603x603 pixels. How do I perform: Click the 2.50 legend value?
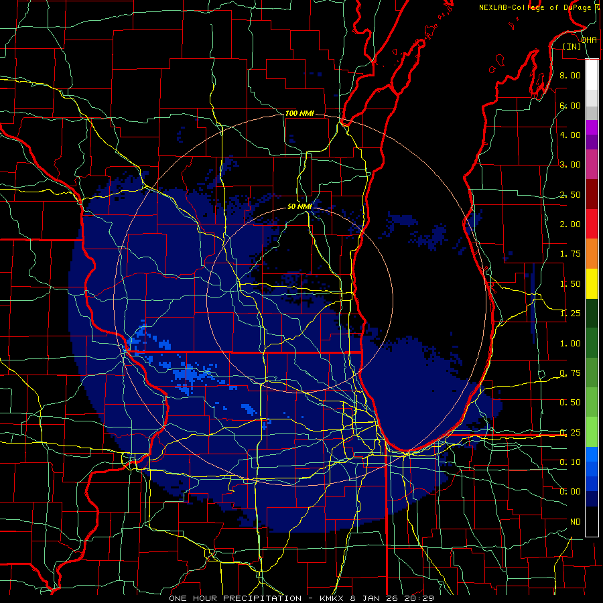570,194
